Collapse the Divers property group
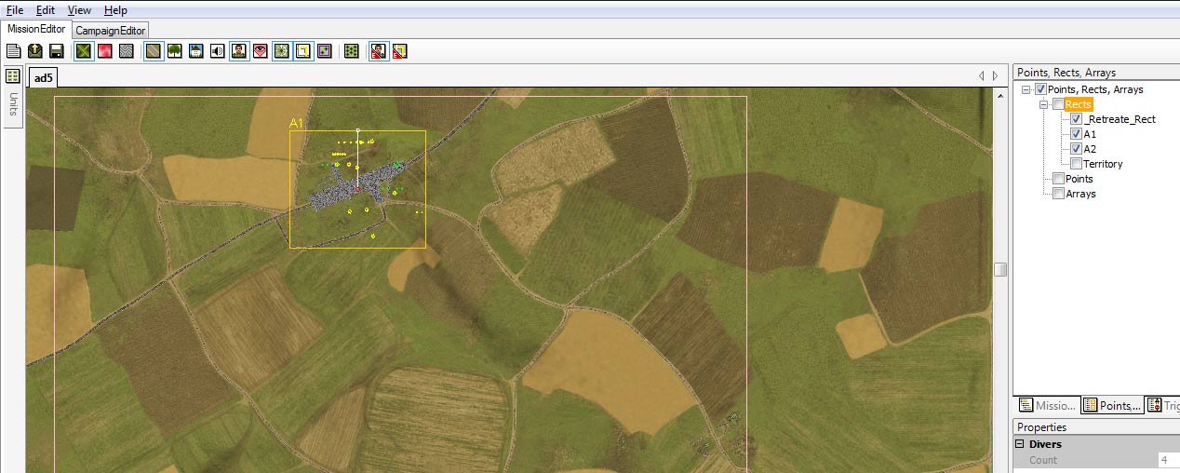This screenshot has width=1180, height=473. (1019, 445)
